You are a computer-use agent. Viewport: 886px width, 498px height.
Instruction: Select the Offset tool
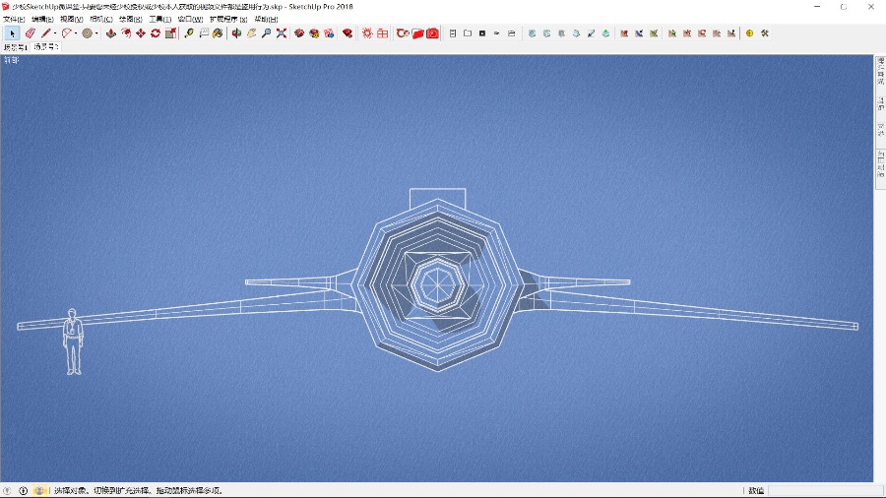click(x=126, y=33)
